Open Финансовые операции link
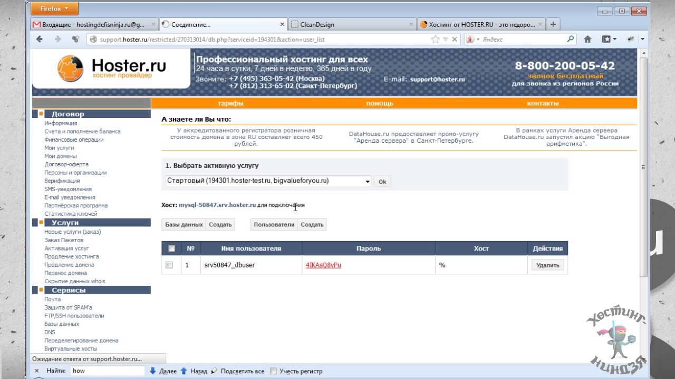 tap(74, 139)
